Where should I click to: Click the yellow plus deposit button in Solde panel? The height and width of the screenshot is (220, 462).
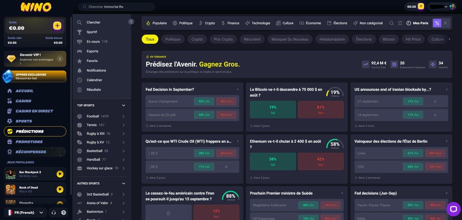point(57,26)
